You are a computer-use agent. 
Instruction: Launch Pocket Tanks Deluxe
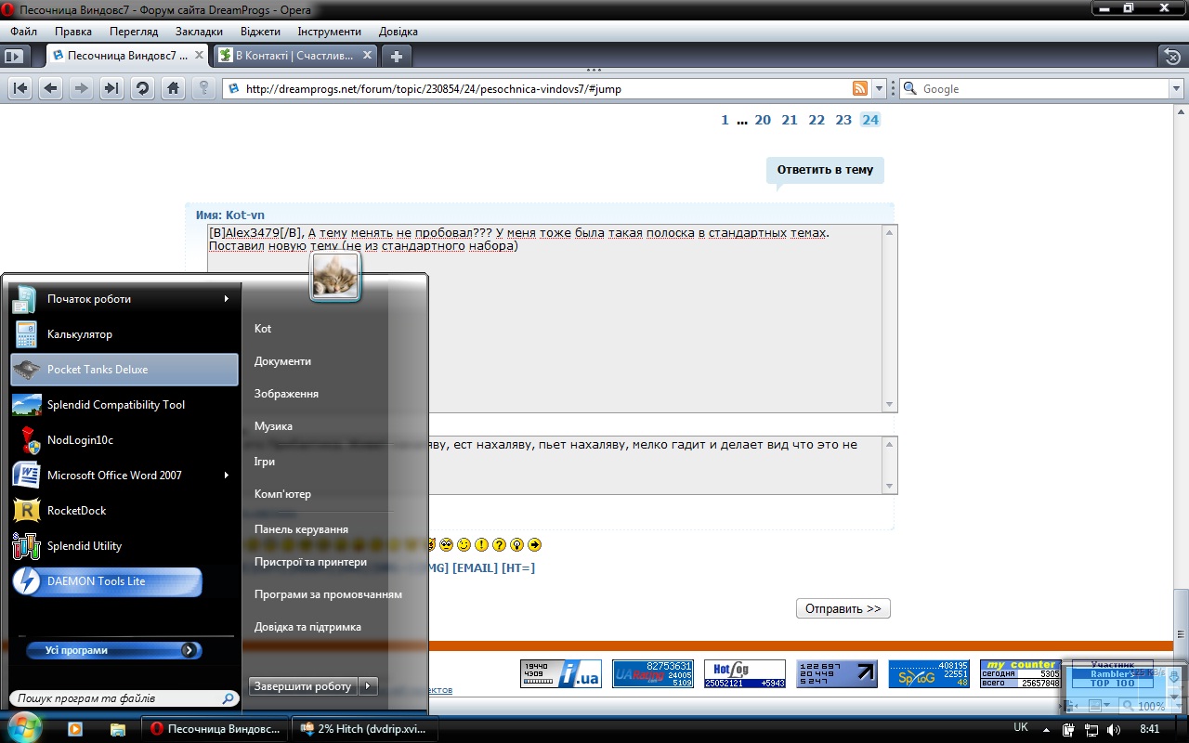(124, 370)
